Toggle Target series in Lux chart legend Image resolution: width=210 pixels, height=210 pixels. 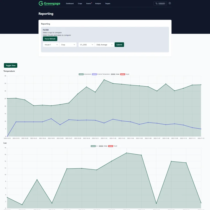coord(113,146)
